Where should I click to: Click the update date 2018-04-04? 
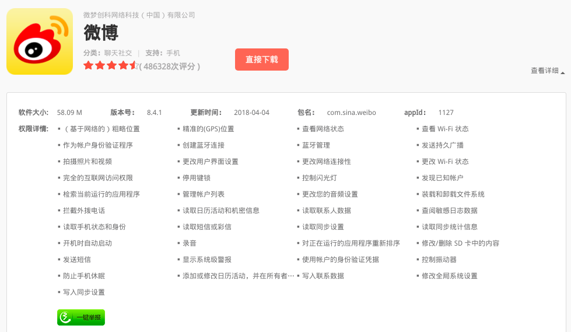(251, 113)
